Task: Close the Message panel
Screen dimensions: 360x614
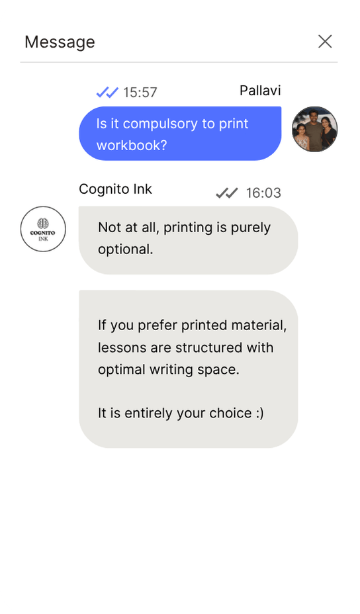Action: point(325,42)
